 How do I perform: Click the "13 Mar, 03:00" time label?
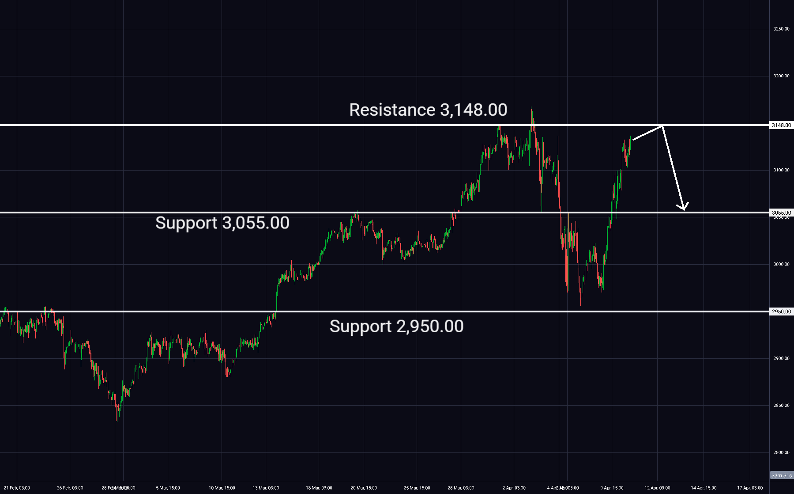266,488
